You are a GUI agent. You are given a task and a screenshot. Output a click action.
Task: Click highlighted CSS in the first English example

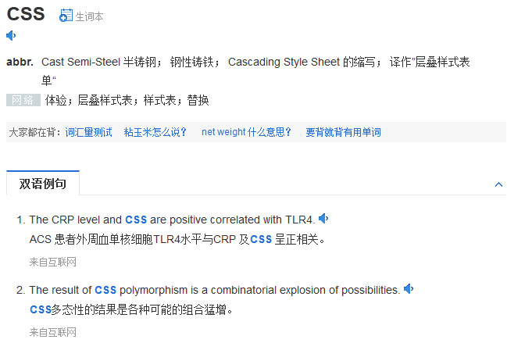click(136, 220)
